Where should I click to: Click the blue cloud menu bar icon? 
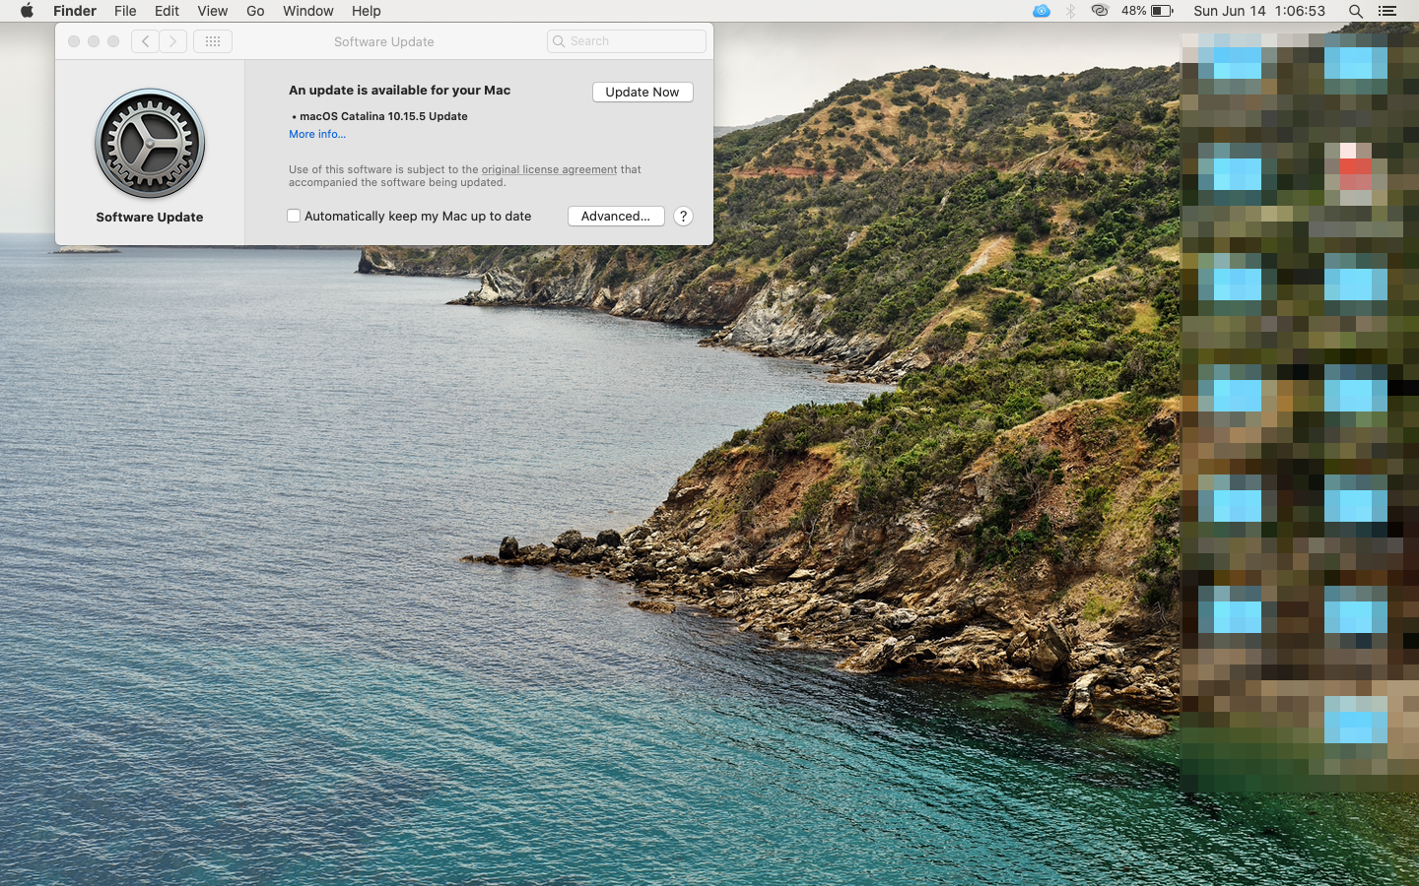(1041, 11)
